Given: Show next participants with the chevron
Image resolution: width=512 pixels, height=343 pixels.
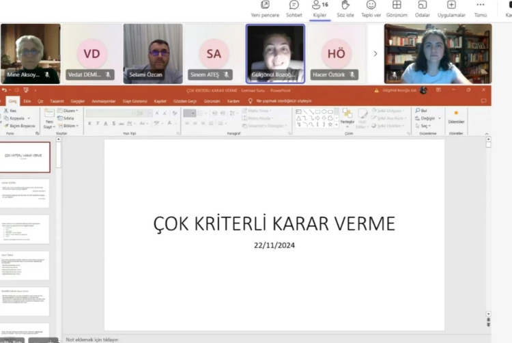Looking at the screenshot, I should click(375, 53).
